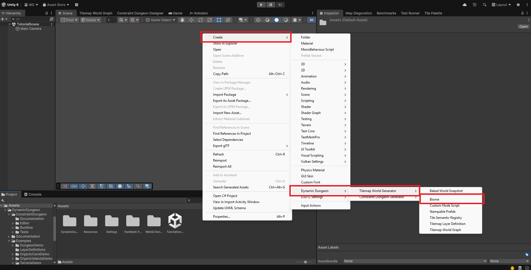531x270 pixels.
Task: Click the Pause button
Action: click(271, 5)
